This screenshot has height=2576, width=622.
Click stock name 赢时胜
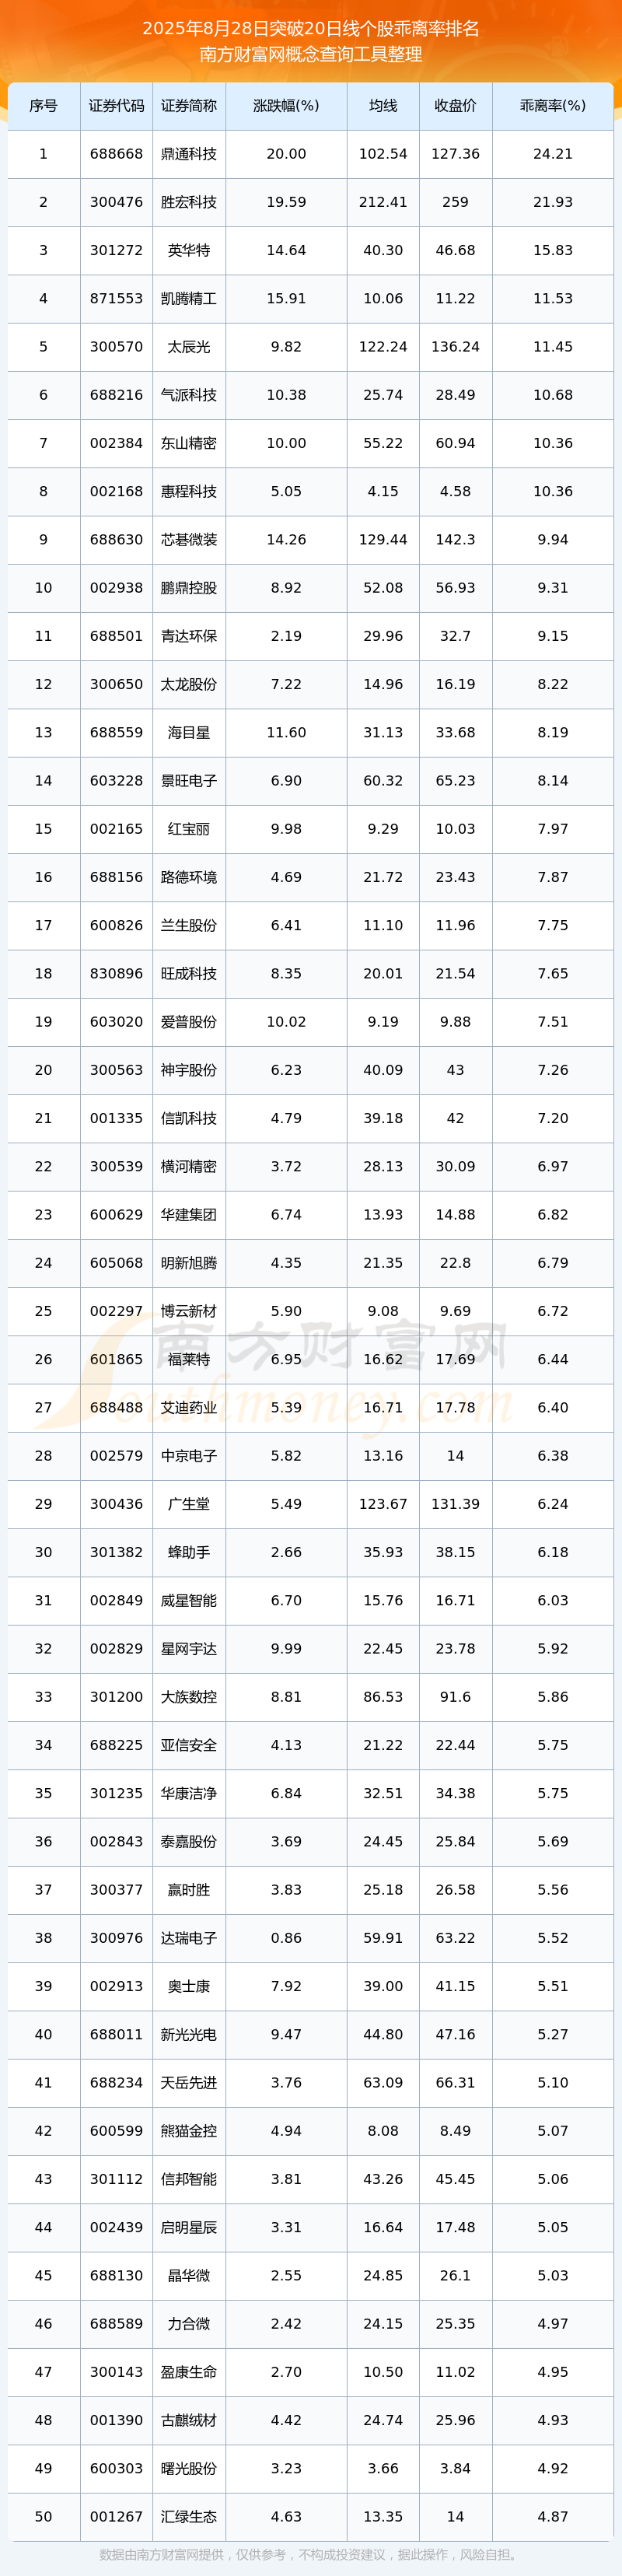[x=189, y=1890]
